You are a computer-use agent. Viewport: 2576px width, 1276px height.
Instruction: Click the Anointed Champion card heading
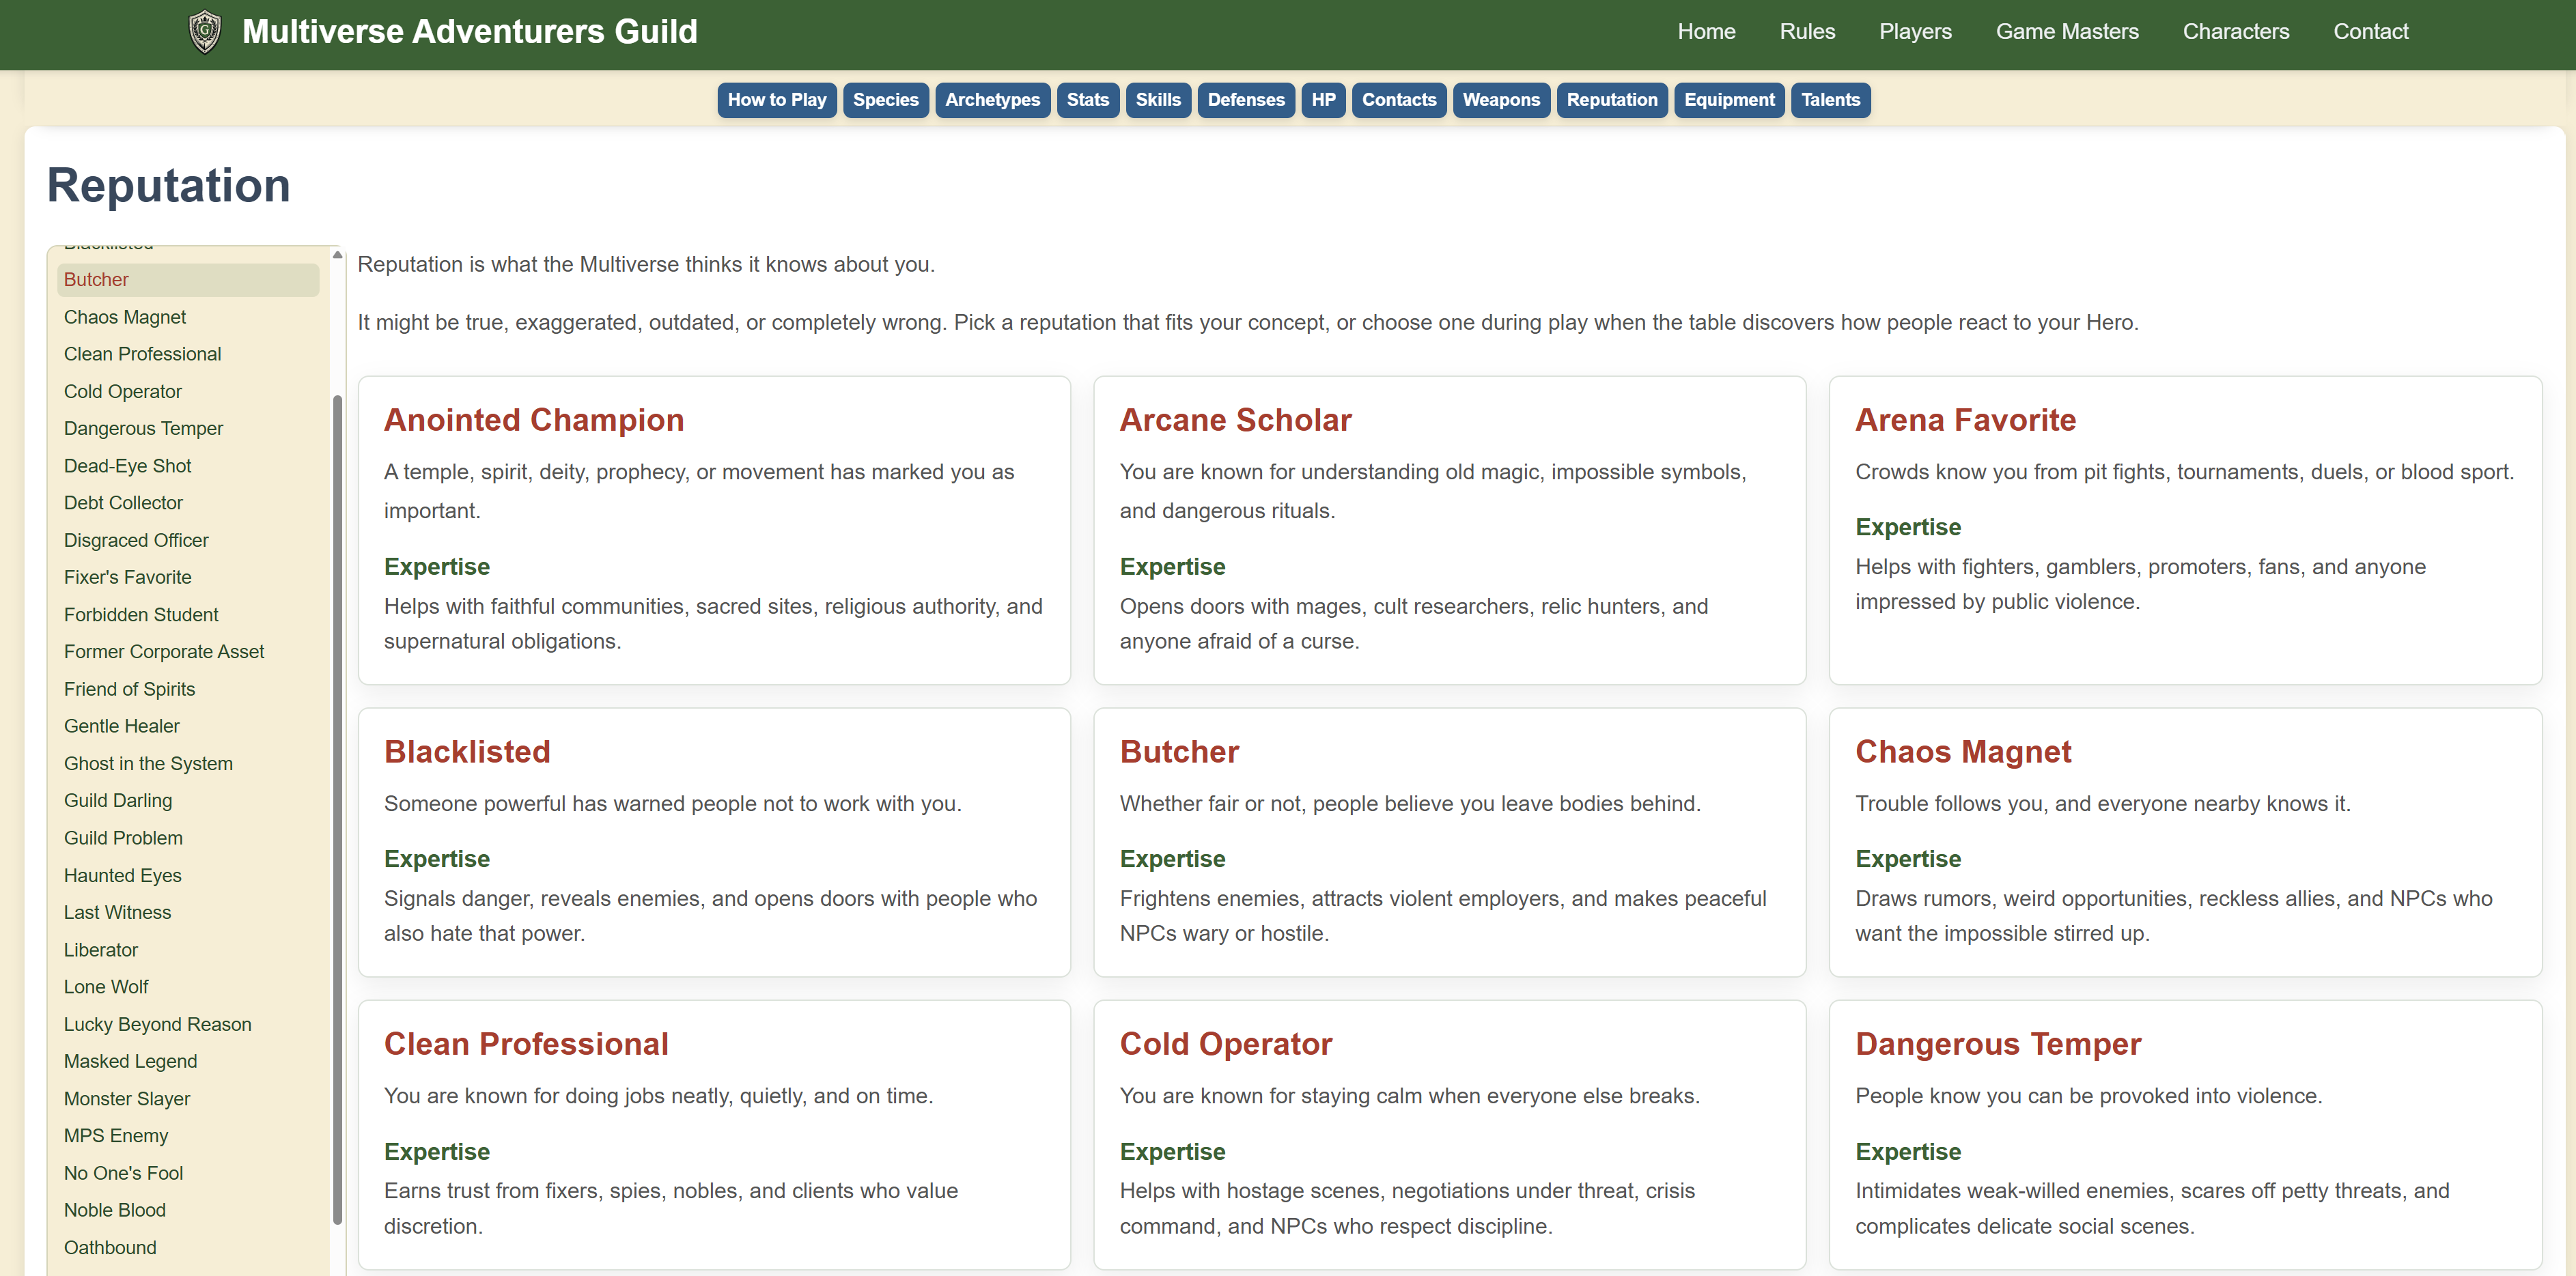[x=534, y=420]
